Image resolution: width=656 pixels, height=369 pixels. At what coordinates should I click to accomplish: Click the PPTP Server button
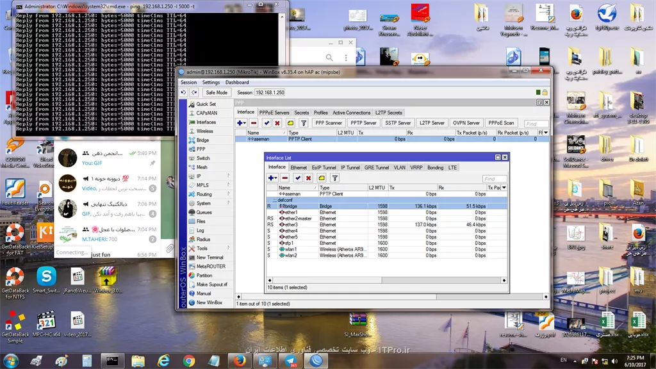[x=363, y=123]
